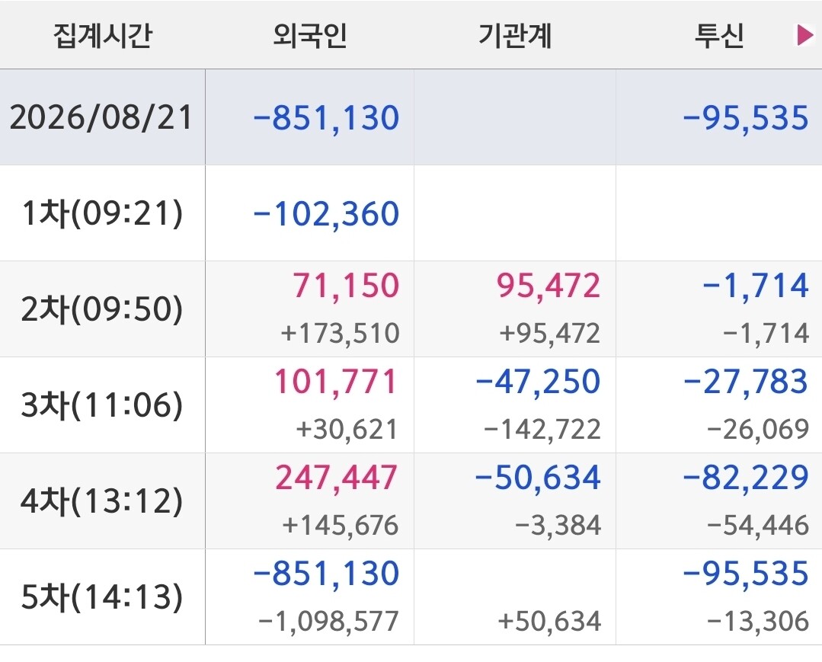Open the 2차(09:50) row
Screen dimensions: 822x662
411,309
